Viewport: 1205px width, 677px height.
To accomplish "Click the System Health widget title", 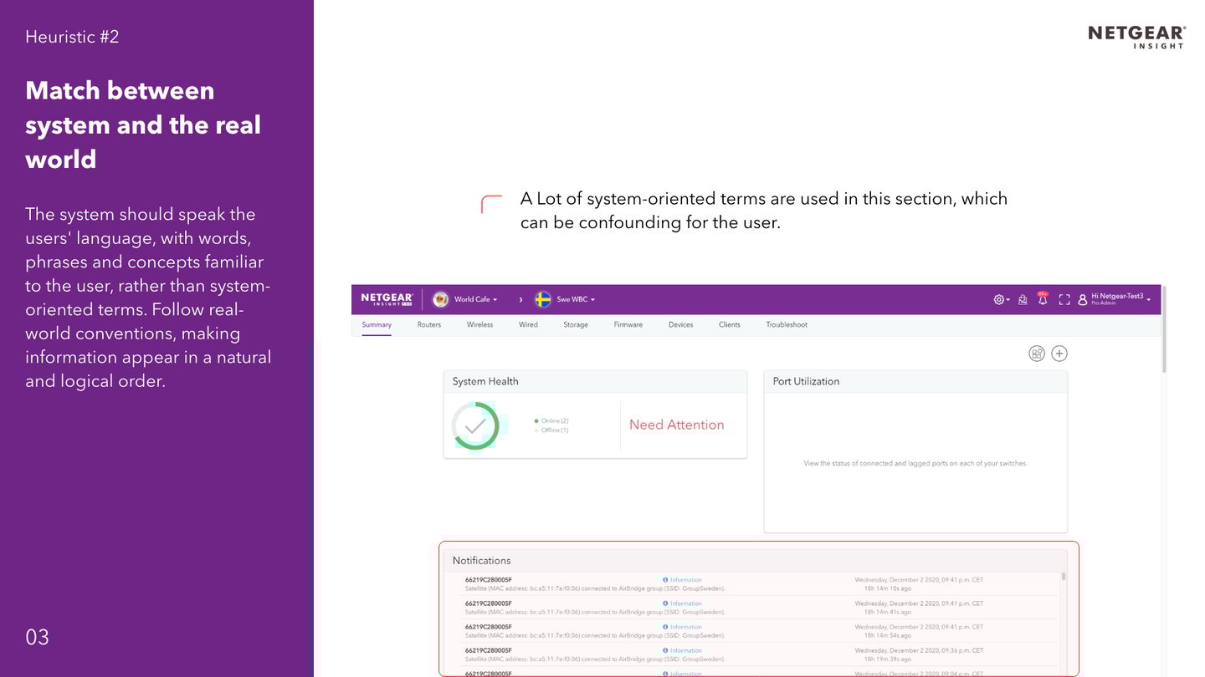I will (485, 381).
